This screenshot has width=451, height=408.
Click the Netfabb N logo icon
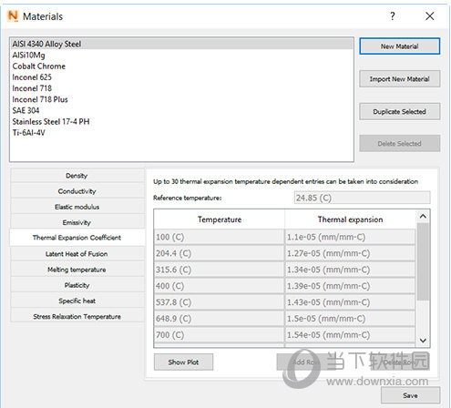[13, 15]
